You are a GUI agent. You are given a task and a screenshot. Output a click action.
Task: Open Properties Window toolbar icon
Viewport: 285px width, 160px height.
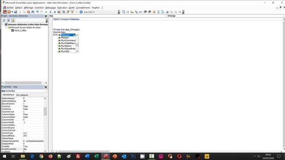[x=68, y=12]
